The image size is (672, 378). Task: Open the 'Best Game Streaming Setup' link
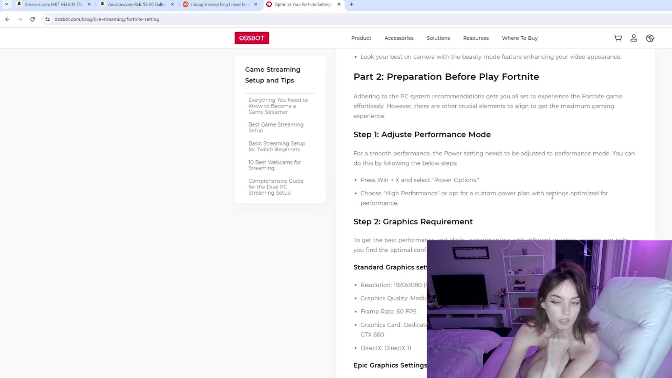[276, 127]
